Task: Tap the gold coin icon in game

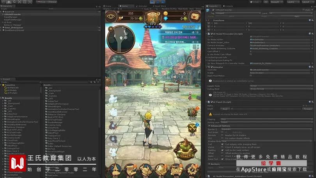Action: [x=165, y=14]
